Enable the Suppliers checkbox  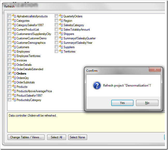pos(56,47)
